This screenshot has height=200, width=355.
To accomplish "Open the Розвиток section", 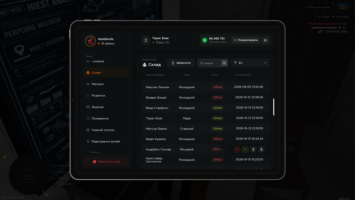I will 106,96.
